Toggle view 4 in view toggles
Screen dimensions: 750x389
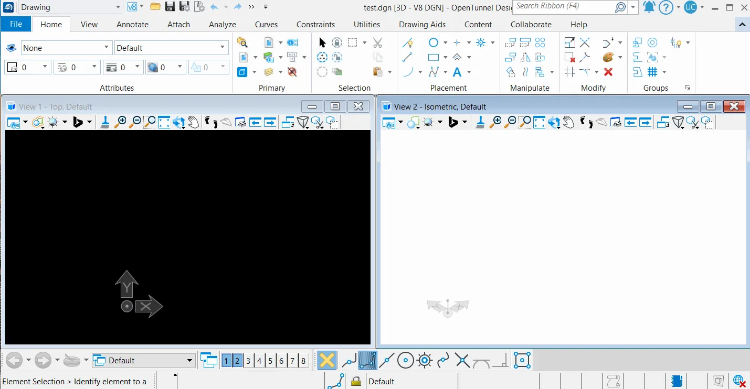coord(259,361)
